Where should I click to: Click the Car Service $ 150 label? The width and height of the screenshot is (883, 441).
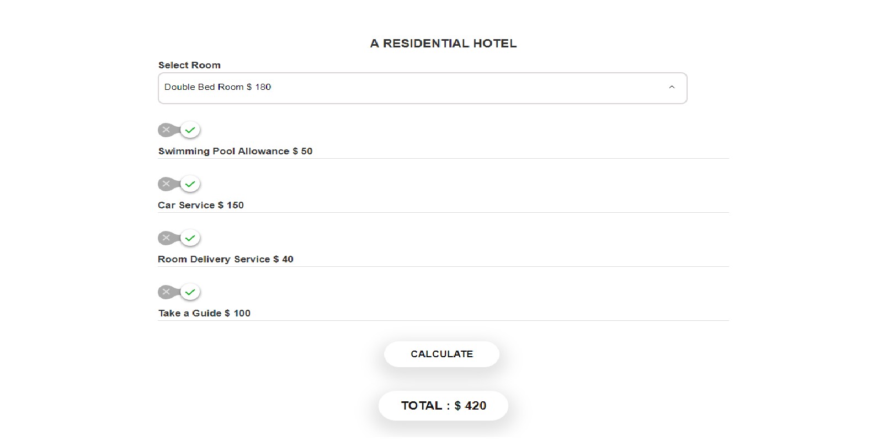pos(201,205)
